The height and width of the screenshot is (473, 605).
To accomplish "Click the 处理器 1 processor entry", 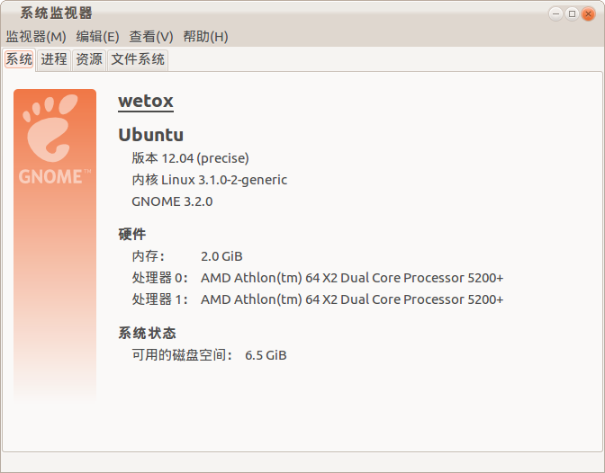I will pos(318,299).
